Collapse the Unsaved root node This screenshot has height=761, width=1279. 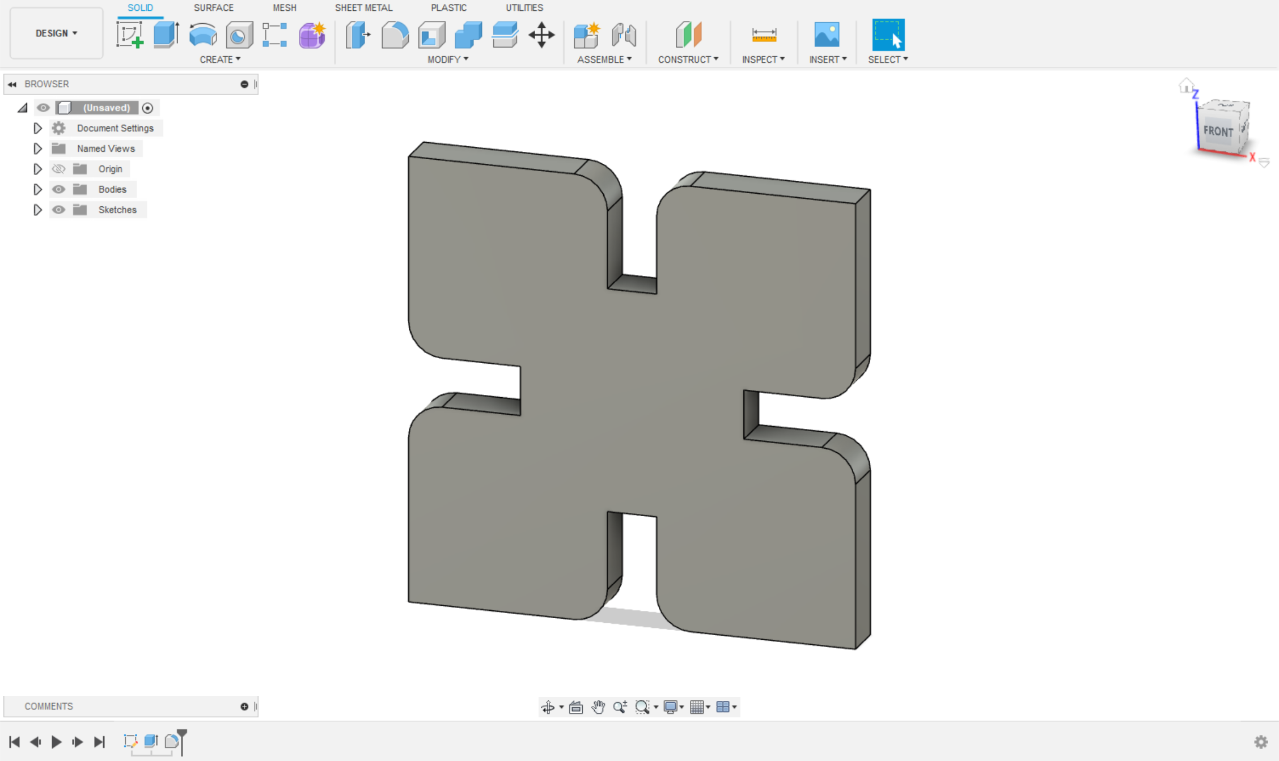pos(23,108)
